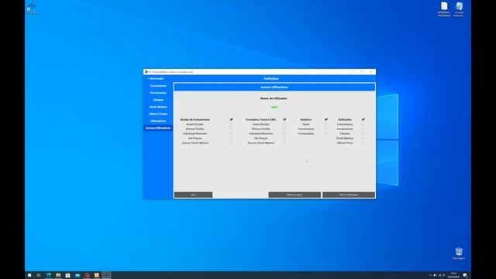Check Efetuar Pedido under Fresadora, Torno e CNC

[x=284, y=129]
